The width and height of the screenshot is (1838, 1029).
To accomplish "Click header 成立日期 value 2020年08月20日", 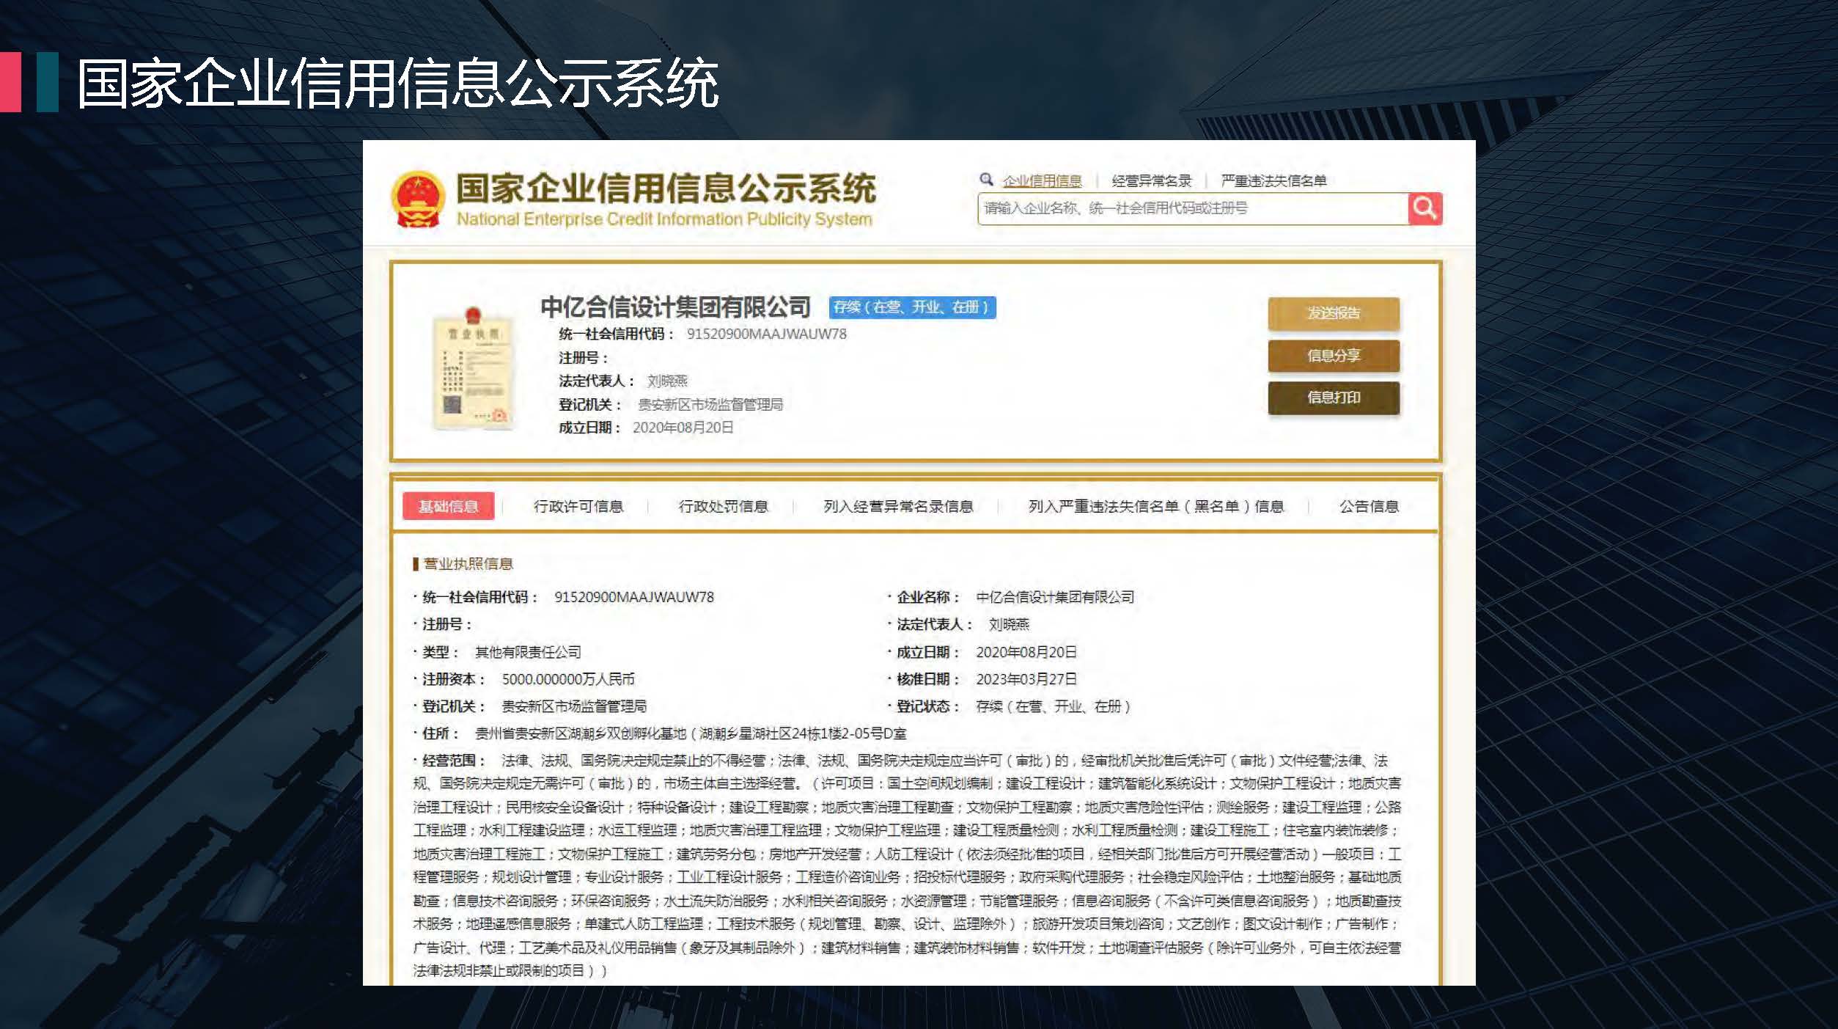I will [x=683, y=428].
